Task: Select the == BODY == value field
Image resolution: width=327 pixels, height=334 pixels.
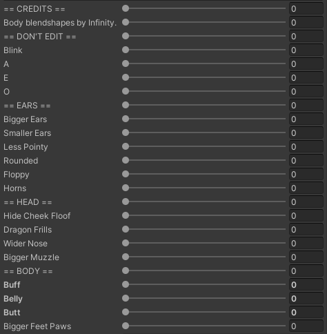Action: (306, 271)
